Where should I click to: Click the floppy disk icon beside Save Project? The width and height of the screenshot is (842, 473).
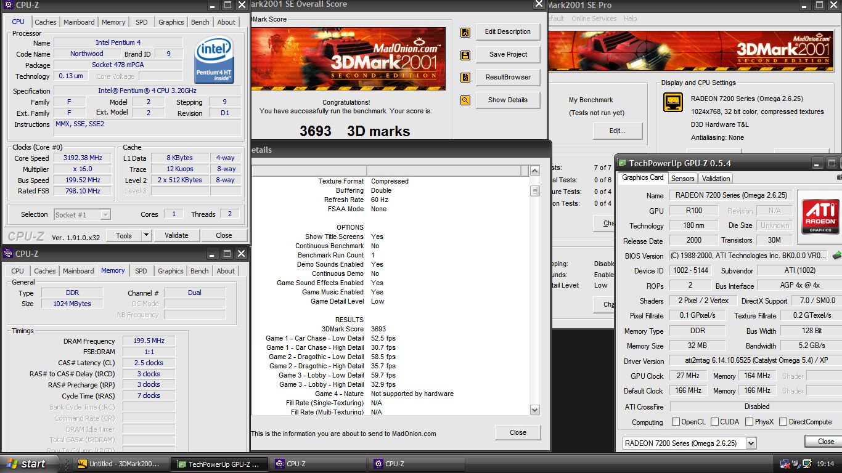coord(465,55)
